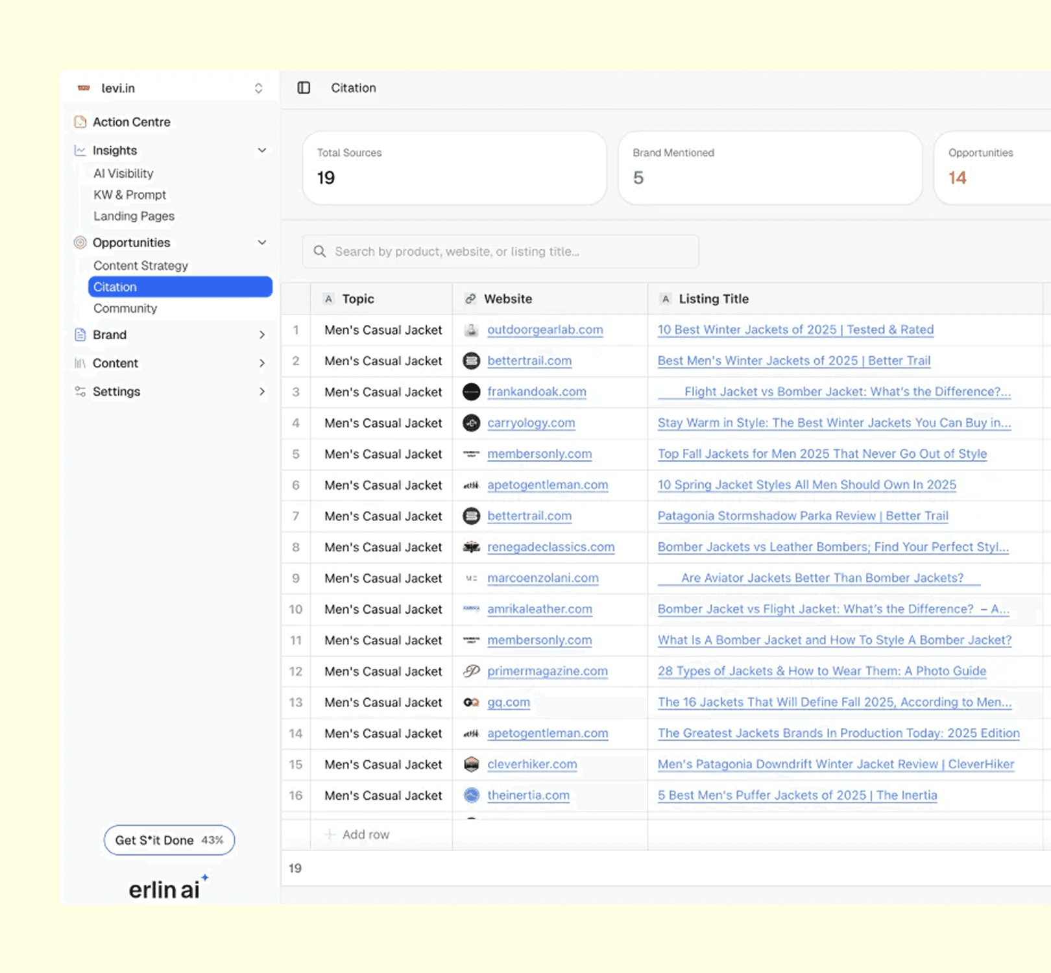This screenshot has width=1051, height=973.
Task: Open Content Strategy
Action: click(141, 265)
